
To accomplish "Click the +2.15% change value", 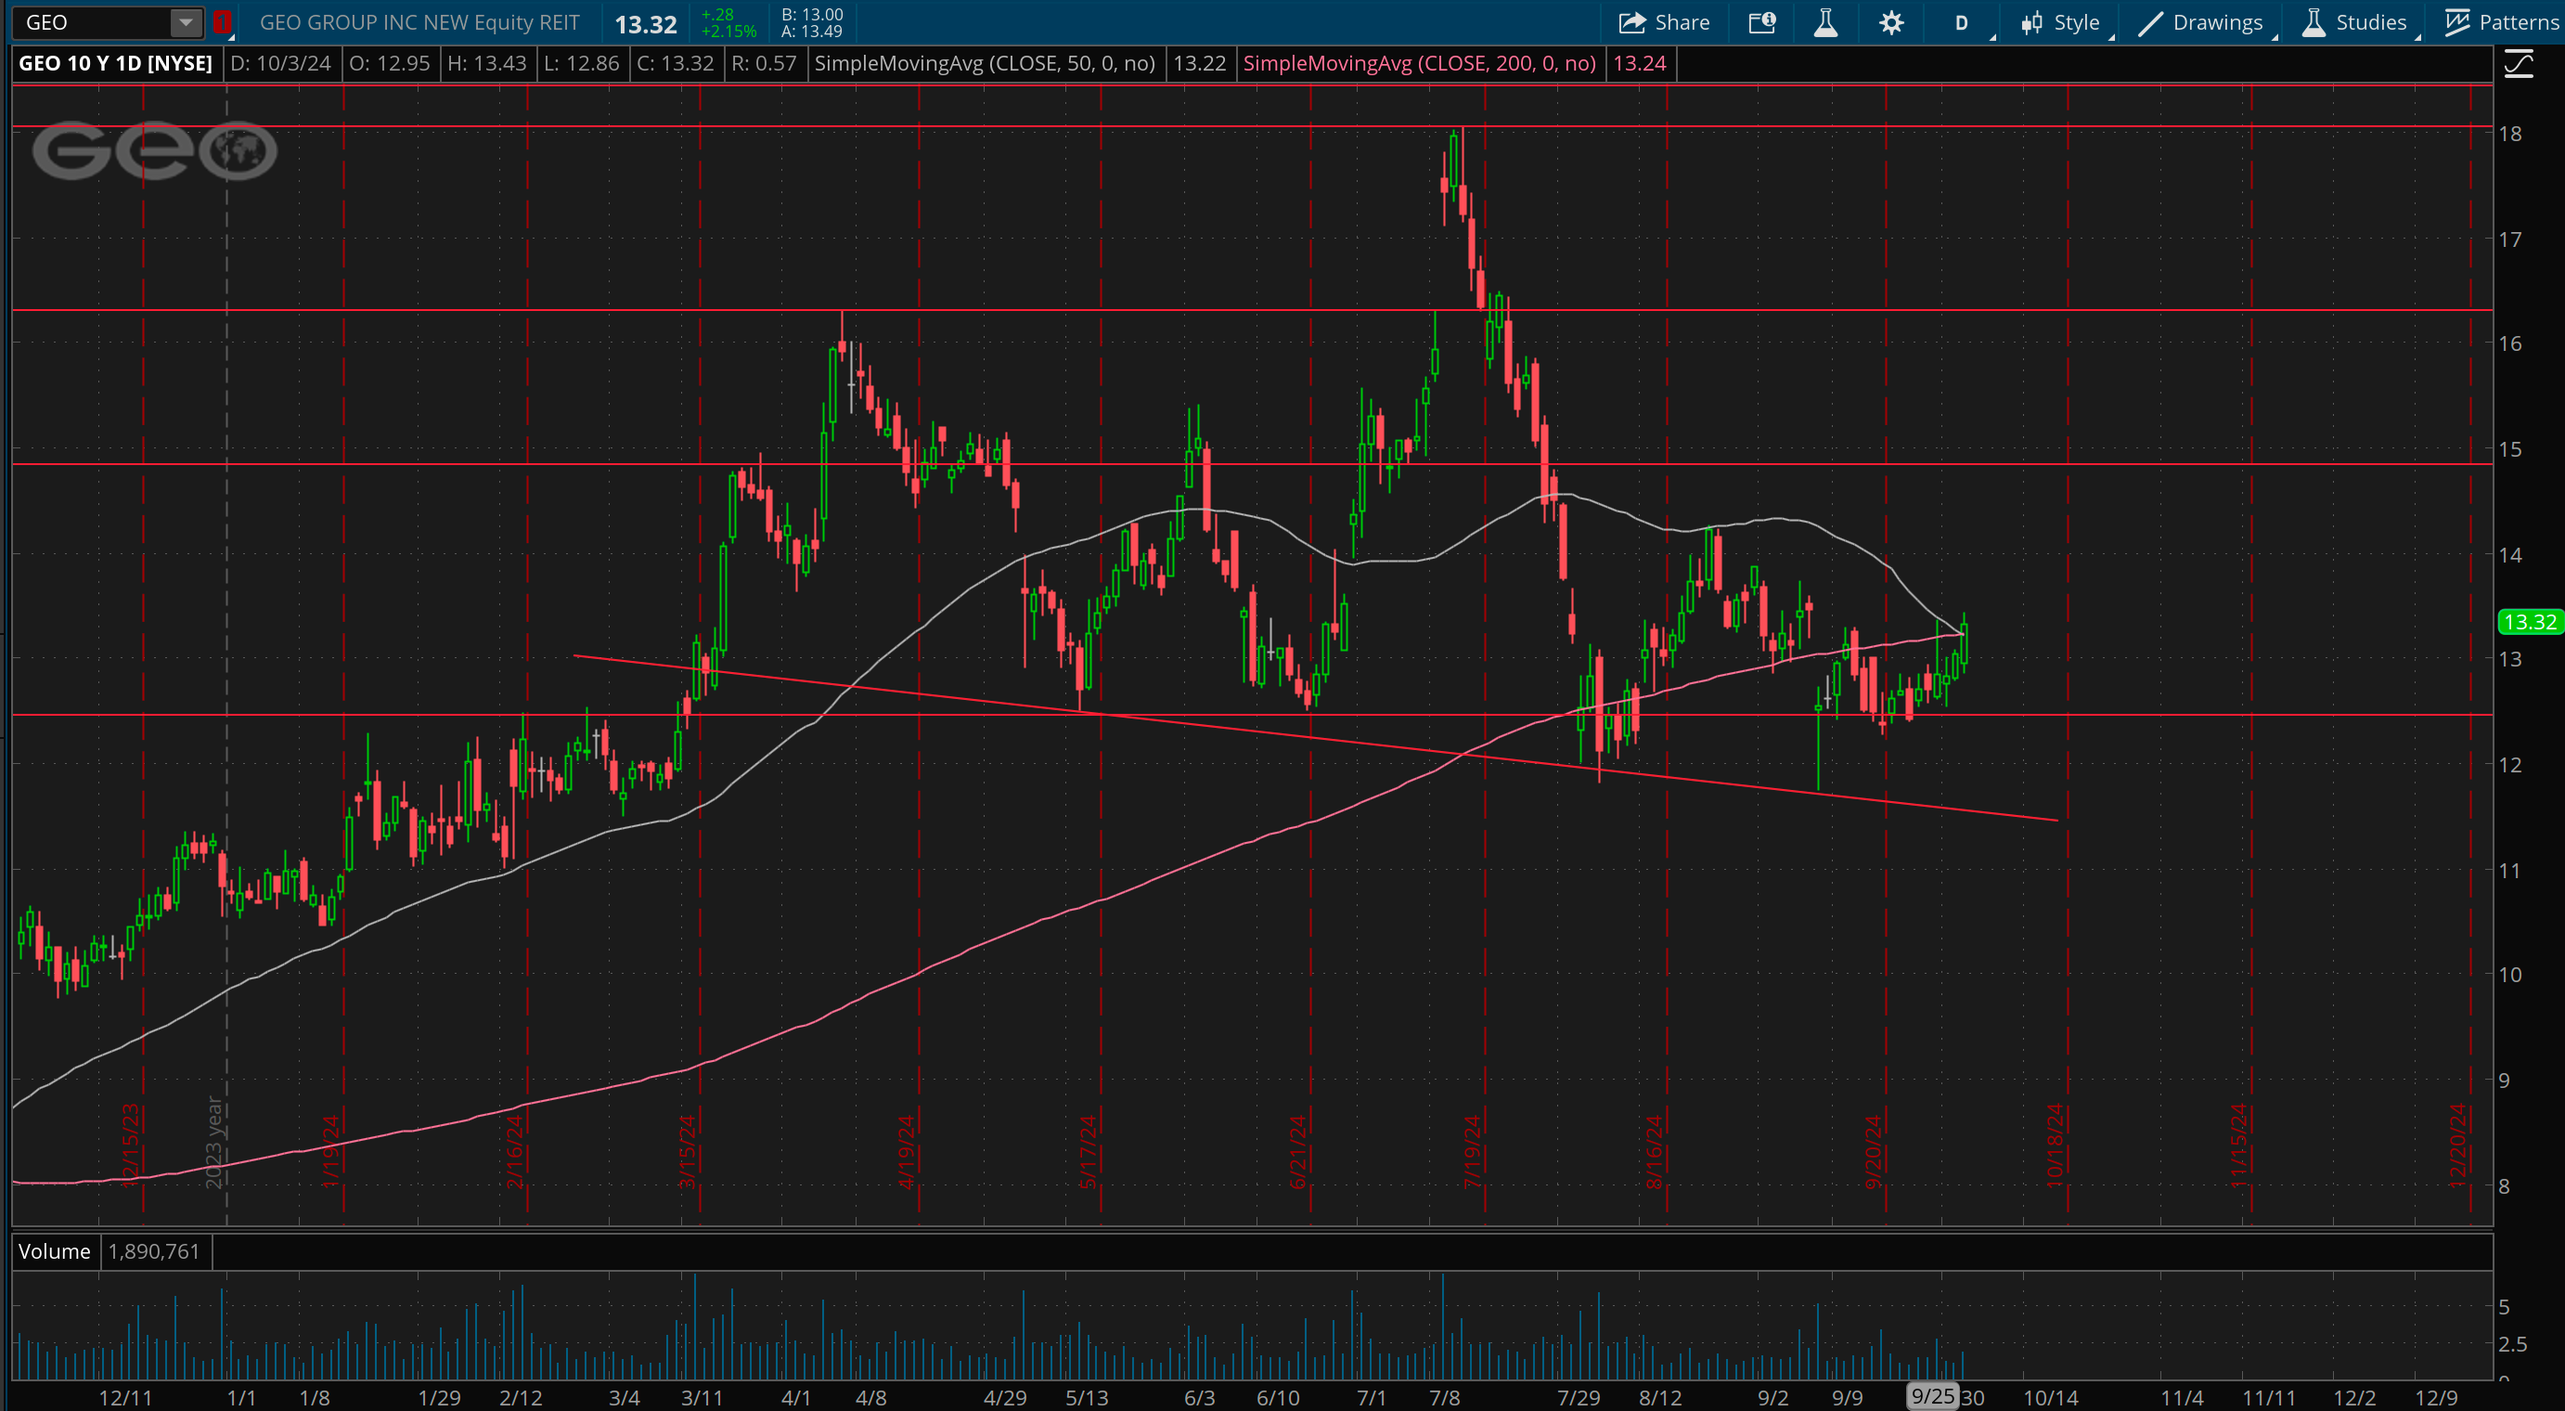I will coord(728,31).
